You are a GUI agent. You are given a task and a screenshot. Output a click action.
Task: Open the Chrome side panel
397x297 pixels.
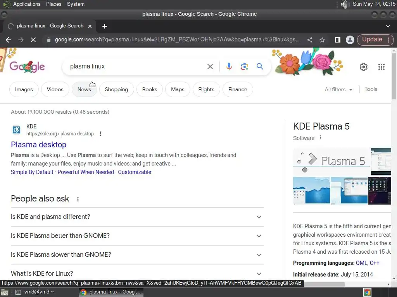click(337, 40)
